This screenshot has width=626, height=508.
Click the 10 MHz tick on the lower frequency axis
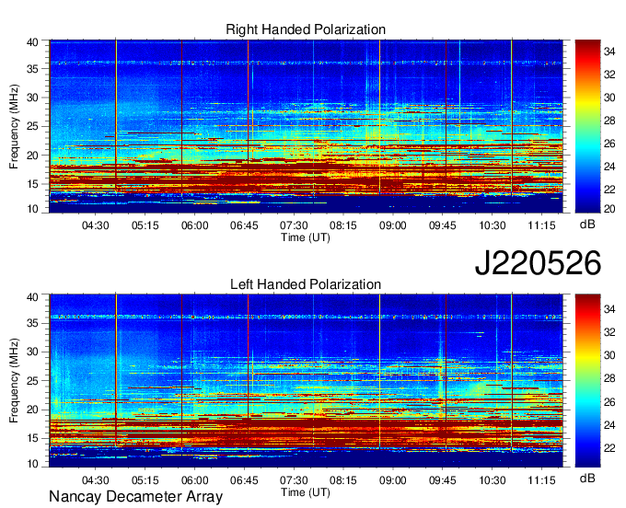tap(33, 463)
